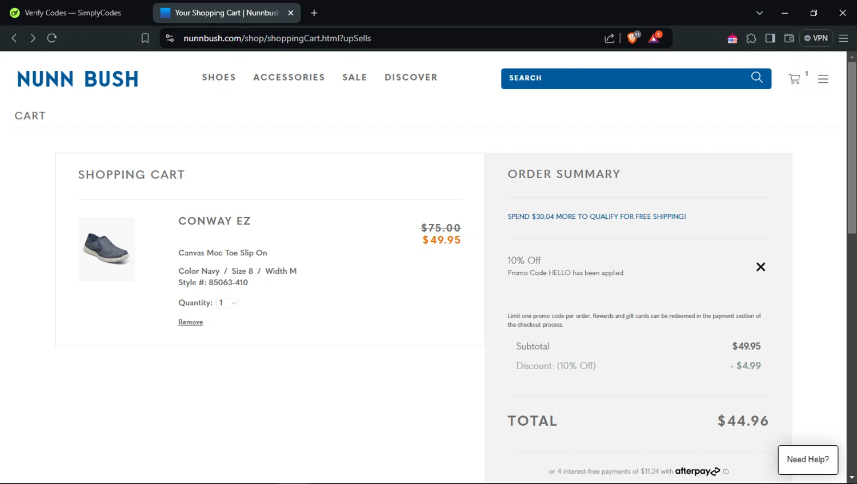Open the browser main menu
Viewport: 857px width, 484px height.
843,38
